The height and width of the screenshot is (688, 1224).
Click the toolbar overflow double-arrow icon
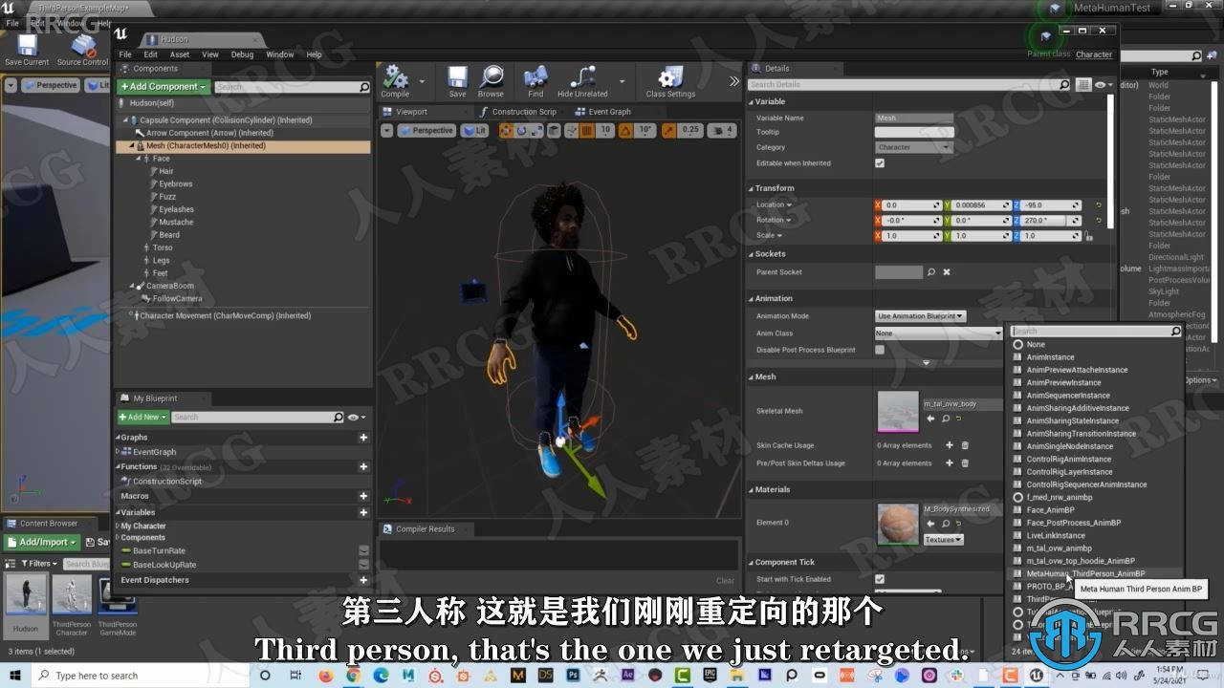[734, 81]
